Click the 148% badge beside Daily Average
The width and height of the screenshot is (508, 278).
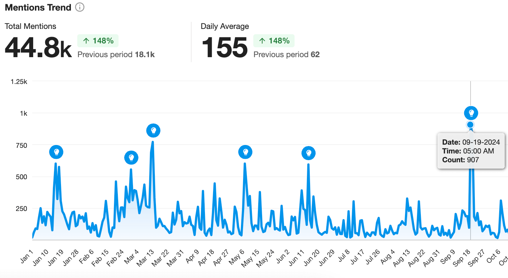[274, 41]
